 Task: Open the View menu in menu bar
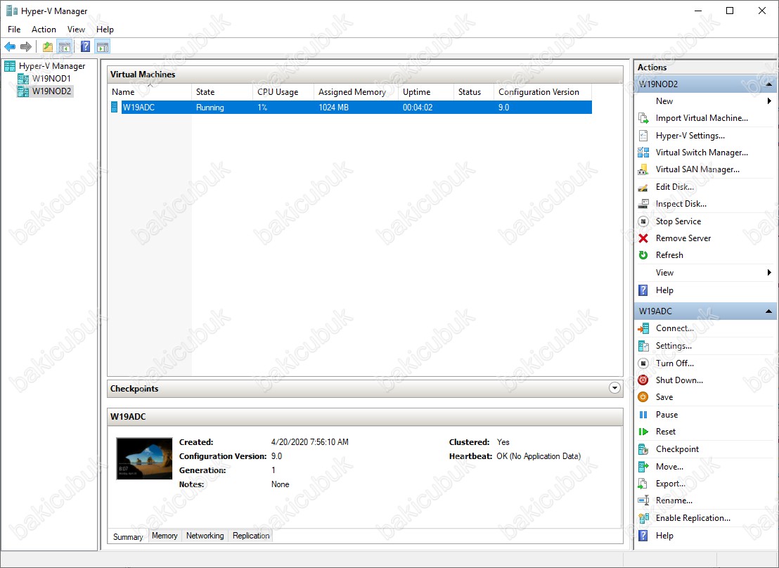[76, 30]
